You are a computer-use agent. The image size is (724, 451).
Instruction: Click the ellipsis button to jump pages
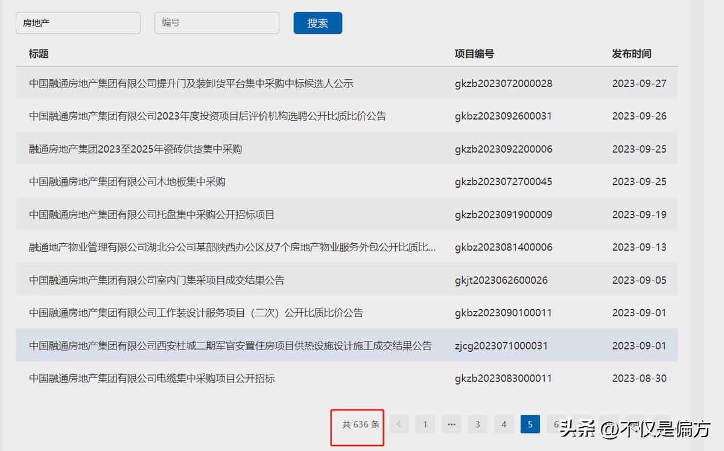tap(451, 424)
